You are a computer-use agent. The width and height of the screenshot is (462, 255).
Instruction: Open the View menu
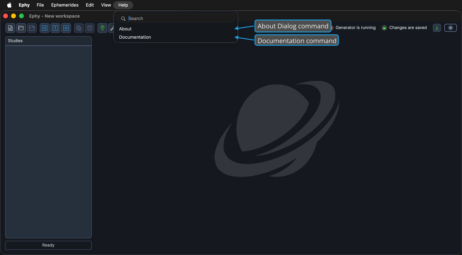(x=106, y=5)
